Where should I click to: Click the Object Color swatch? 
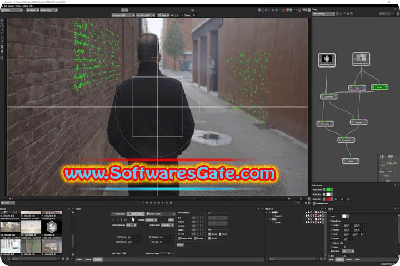click(x=344, y=216)
